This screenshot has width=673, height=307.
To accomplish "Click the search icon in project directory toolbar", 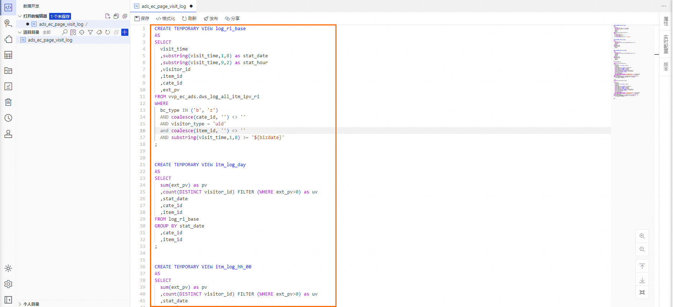I will 65,32.
